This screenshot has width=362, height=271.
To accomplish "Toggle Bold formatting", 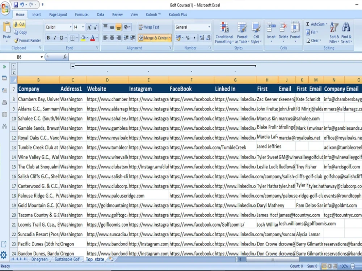I will pos(48,38).
